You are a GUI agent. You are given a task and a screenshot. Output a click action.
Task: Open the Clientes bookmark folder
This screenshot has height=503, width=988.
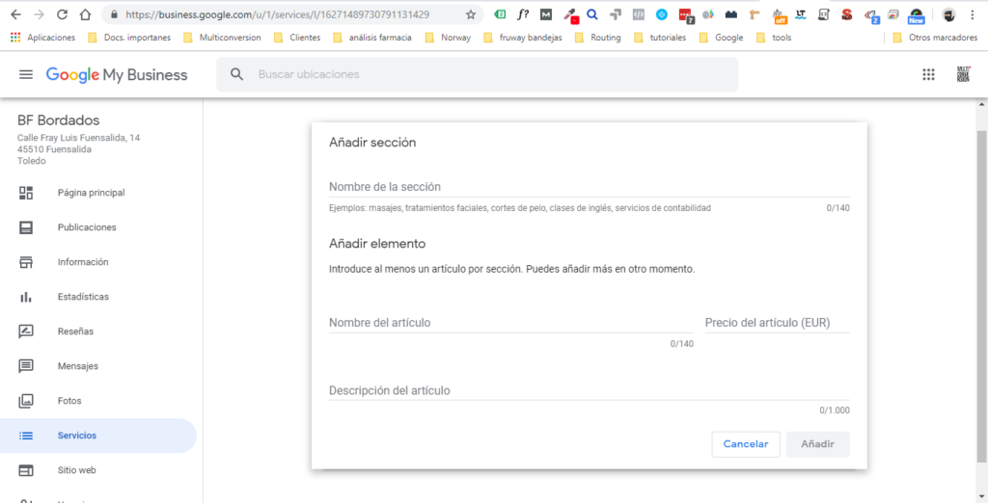[297, 38]
